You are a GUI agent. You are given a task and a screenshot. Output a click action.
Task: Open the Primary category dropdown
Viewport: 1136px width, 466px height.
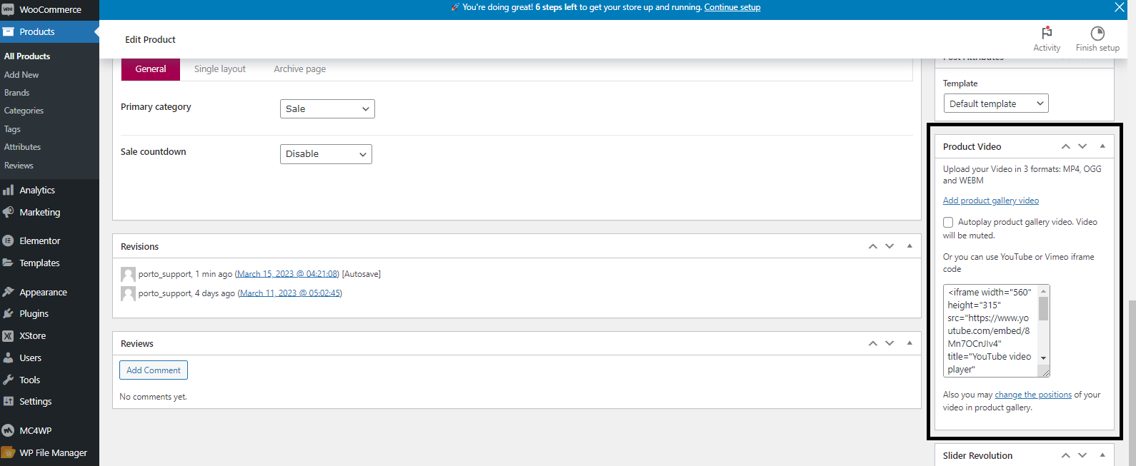327,108
